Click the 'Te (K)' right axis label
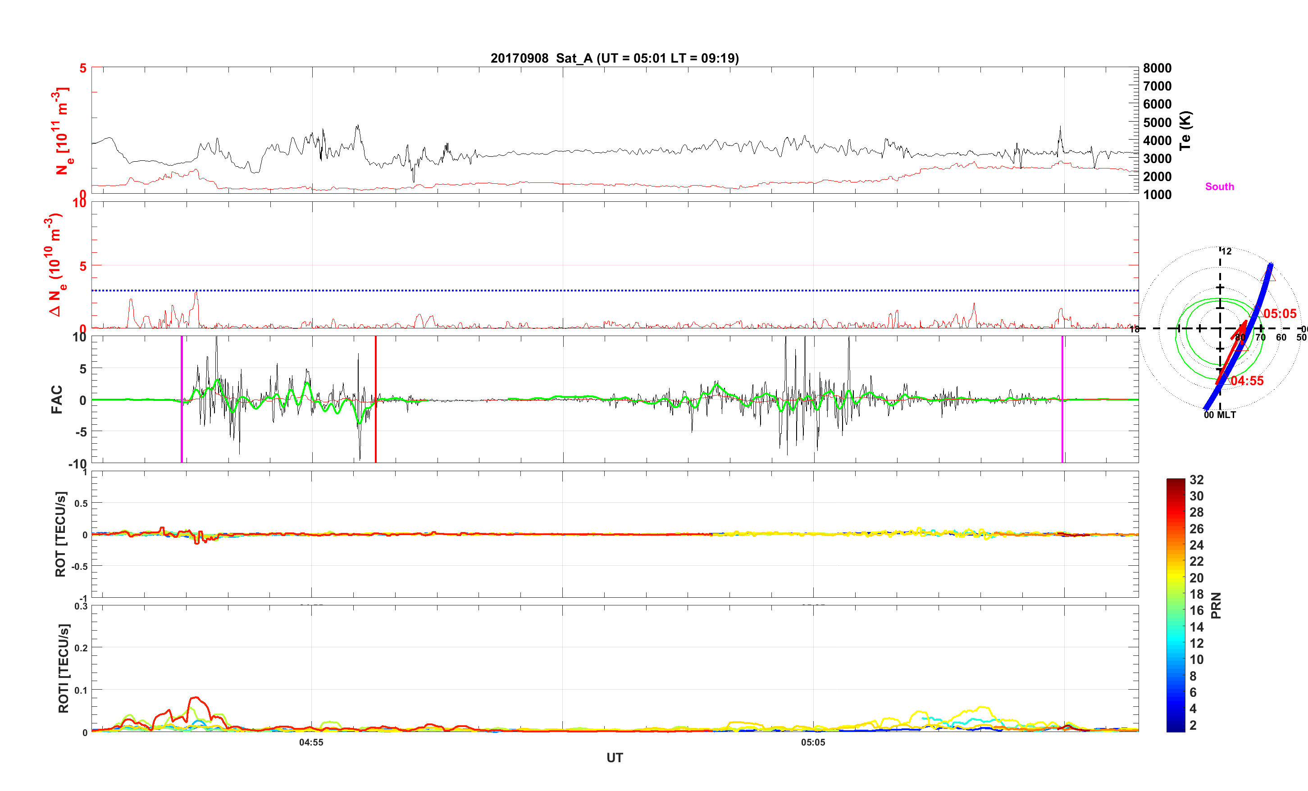 (x=1185, y=130)
